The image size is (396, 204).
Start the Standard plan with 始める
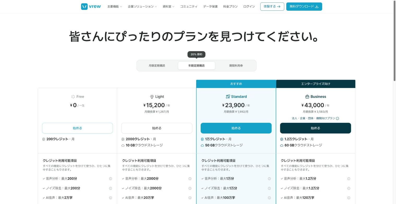pyautogui.click(x=236, y=128)
